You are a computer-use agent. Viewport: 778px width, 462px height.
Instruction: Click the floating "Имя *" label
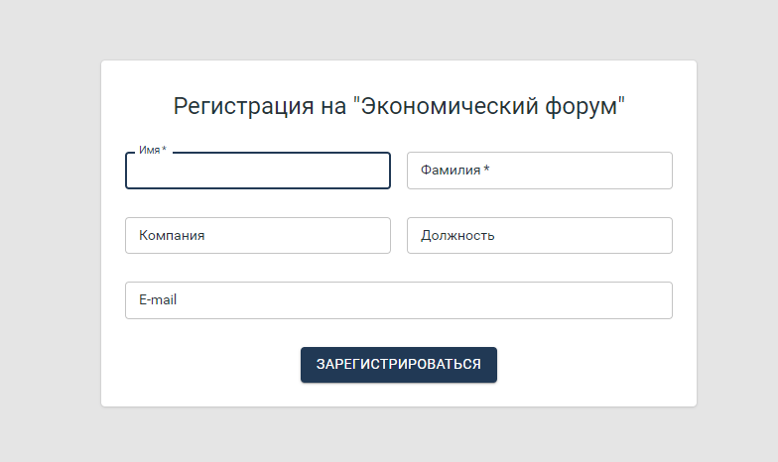(152, 151)
